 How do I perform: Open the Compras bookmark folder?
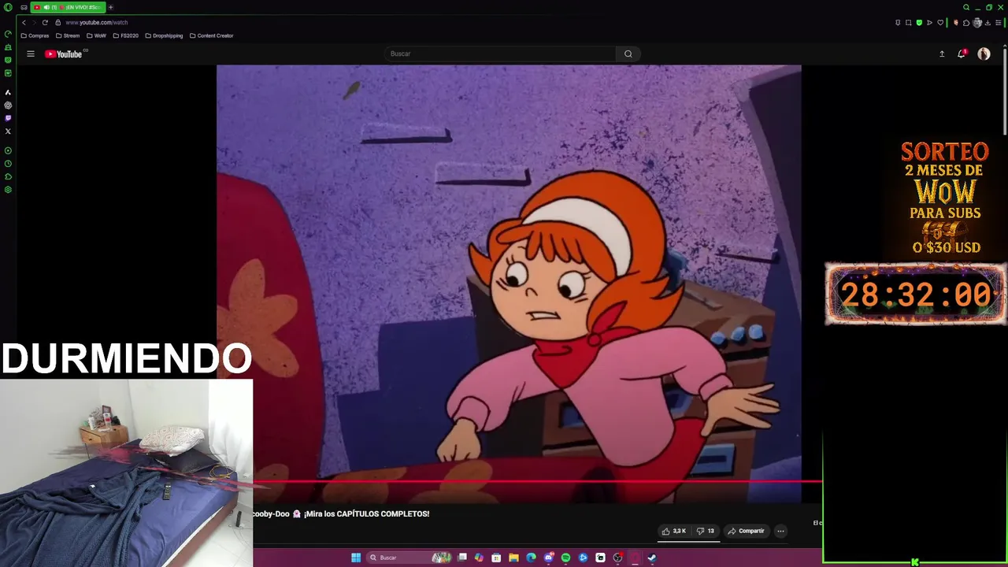point(35,35)
